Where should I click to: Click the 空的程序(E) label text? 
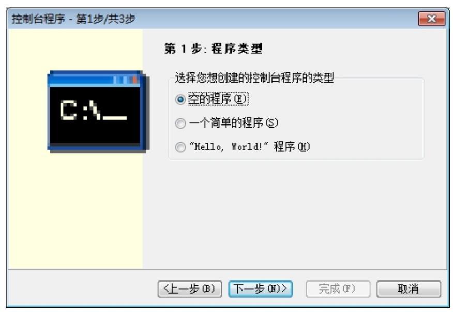(x=218, y=99)
